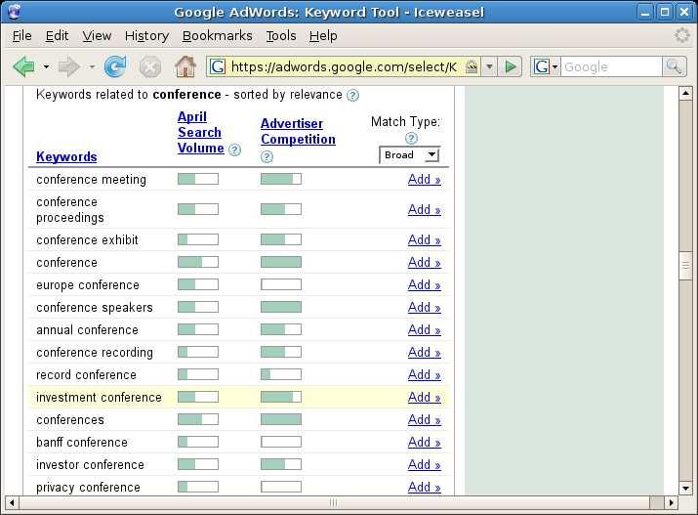Click the padlock security icon in URL bar
Screen dimensions: 698x515
tap(472, 66)
